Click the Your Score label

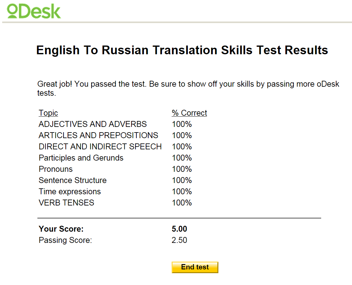[x=61, y=229]
